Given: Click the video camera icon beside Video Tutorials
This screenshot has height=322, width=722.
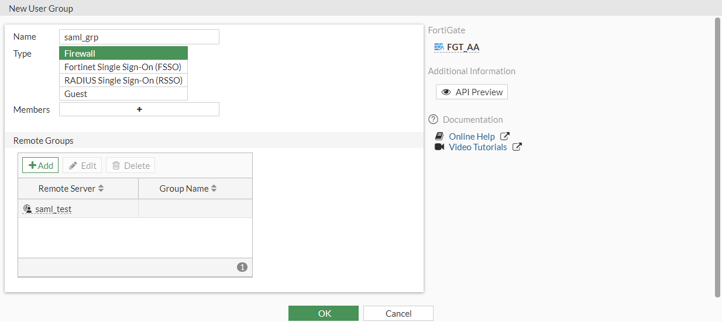Looking at the screenshot, I should (x=439, y=147).
